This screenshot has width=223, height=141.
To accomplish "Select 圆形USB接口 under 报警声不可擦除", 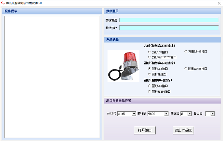I will [x=158, y=69].
